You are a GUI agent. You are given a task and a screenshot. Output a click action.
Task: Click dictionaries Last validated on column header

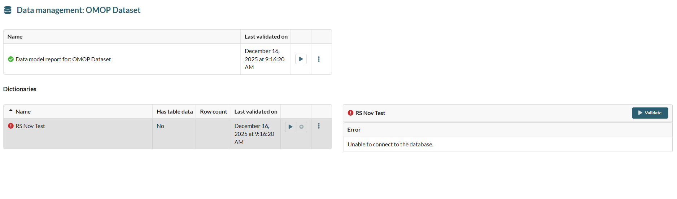point(256,112)
